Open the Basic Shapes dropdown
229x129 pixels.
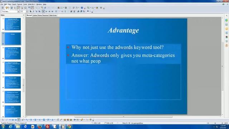33,120
